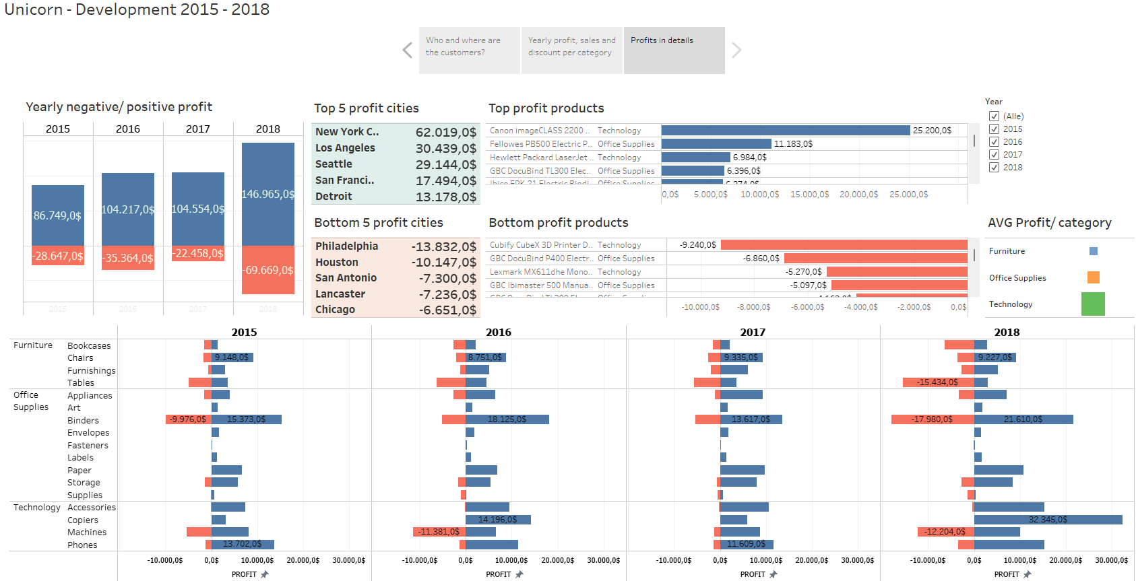Highlight the Technology green legend swatch

point(1093,304)
